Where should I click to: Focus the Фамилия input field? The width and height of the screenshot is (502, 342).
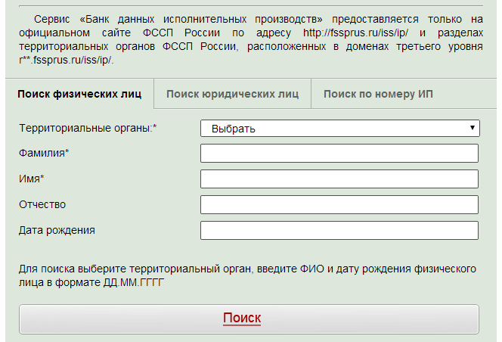click(x=339, y=153)
